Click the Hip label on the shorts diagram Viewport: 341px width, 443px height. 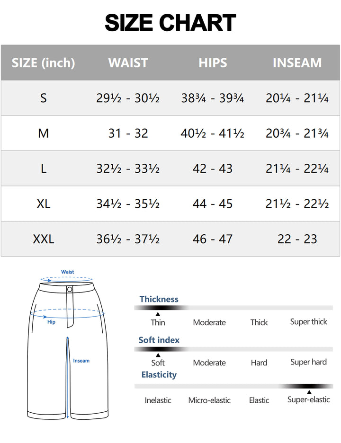[51, 322]
